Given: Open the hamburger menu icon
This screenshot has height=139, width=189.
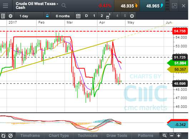Looking at the screenshot, I should point(5,6).
